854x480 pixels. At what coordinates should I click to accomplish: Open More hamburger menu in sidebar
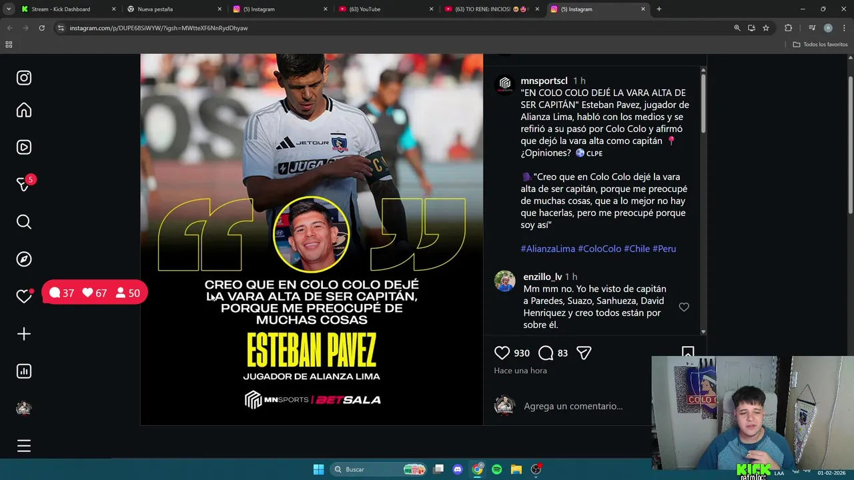(24, 446)
